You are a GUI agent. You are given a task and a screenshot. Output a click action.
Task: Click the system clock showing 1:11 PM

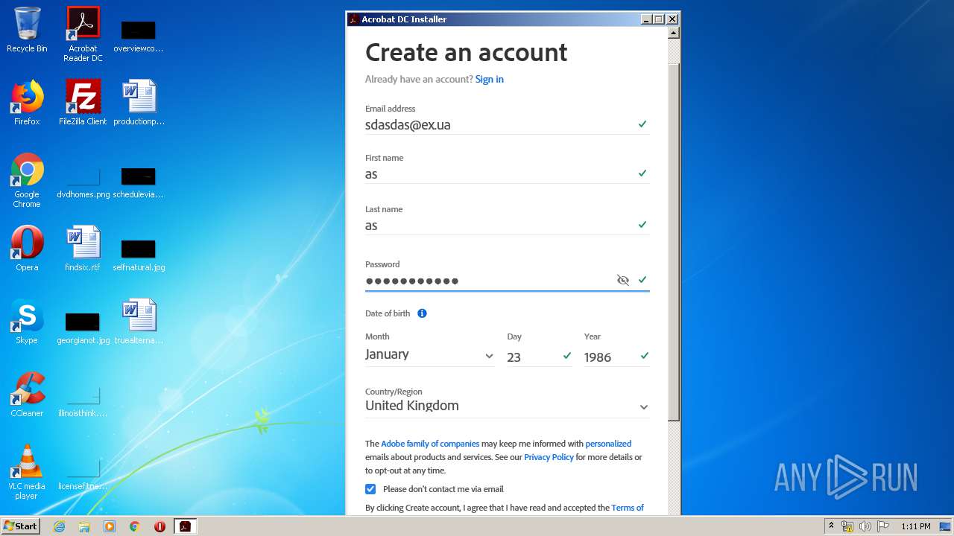click(916, 526)
